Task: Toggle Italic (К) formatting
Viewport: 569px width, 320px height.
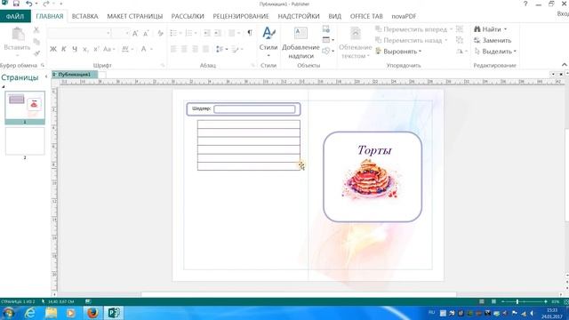Action: coord(64,49)
